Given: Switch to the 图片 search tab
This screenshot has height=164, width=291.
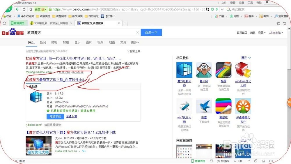Looking at the screenshot, I should (x=89, y=42).
